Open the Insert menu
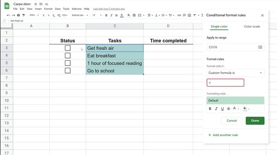The width and height of the screenshot is (277, 155). (38, 9)
